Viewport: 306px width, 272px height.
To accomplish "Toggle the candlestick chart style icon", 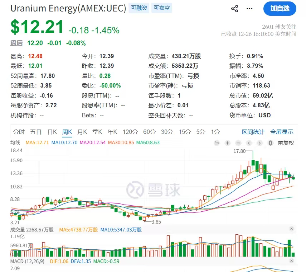I will [x=270, y=143].
